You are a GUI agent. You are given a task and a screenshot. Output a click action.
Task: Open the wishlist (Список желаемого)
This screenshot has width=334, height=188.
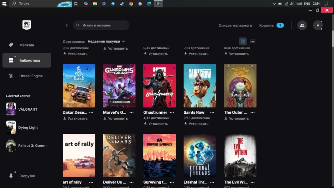pyautogui.click(x=235, y=25)
